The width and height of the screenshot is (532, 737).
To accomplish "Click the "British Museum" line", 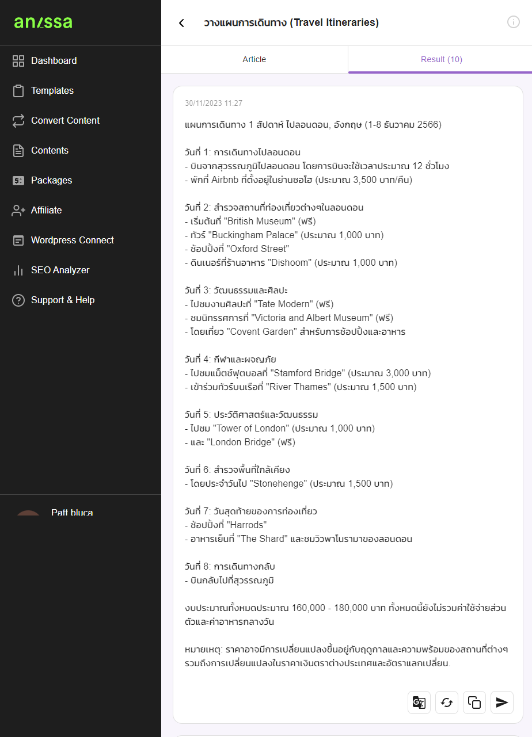I will pyautogui.click(x=250, y=222).
